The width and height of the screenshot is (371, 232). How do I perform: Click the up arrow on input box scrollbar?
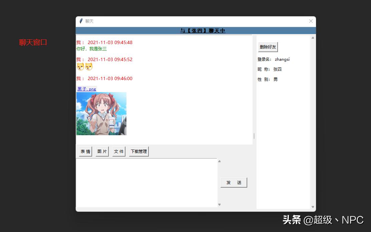click(219, 161)
